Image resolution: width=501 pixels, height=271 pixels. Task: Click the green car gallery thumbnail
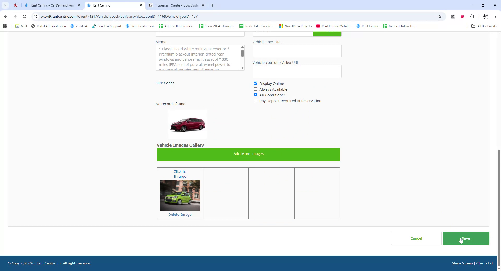pos(180,195)
